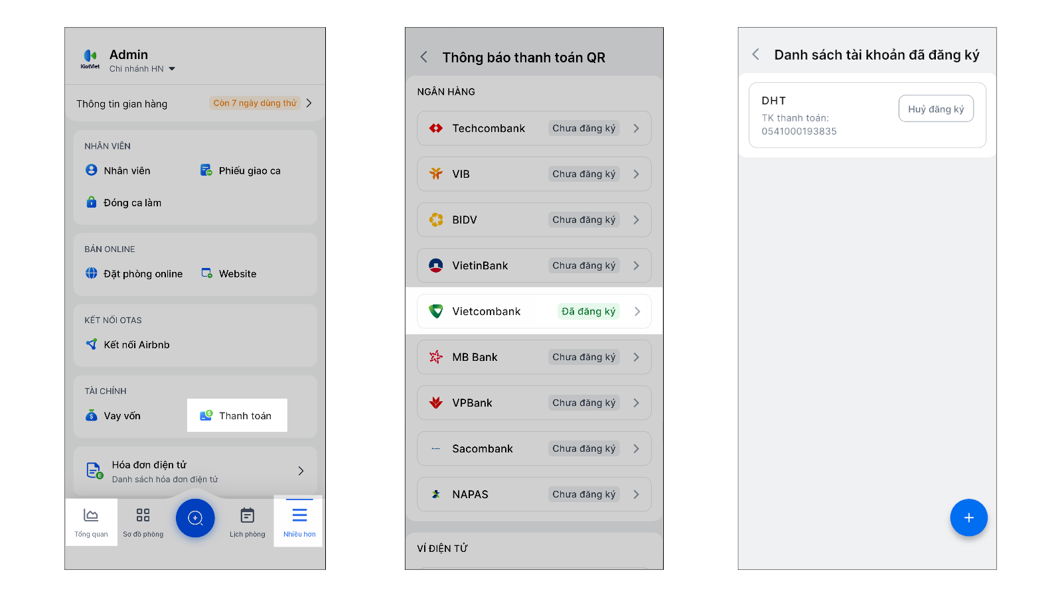Tap the round blue booking button in bottom bar
1062x597 pixels.
tap(195, 518)
